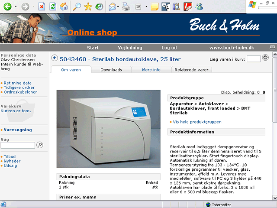Focus the 'Læg varen i kurv' quantity field
277x208 pixels.
254,59
